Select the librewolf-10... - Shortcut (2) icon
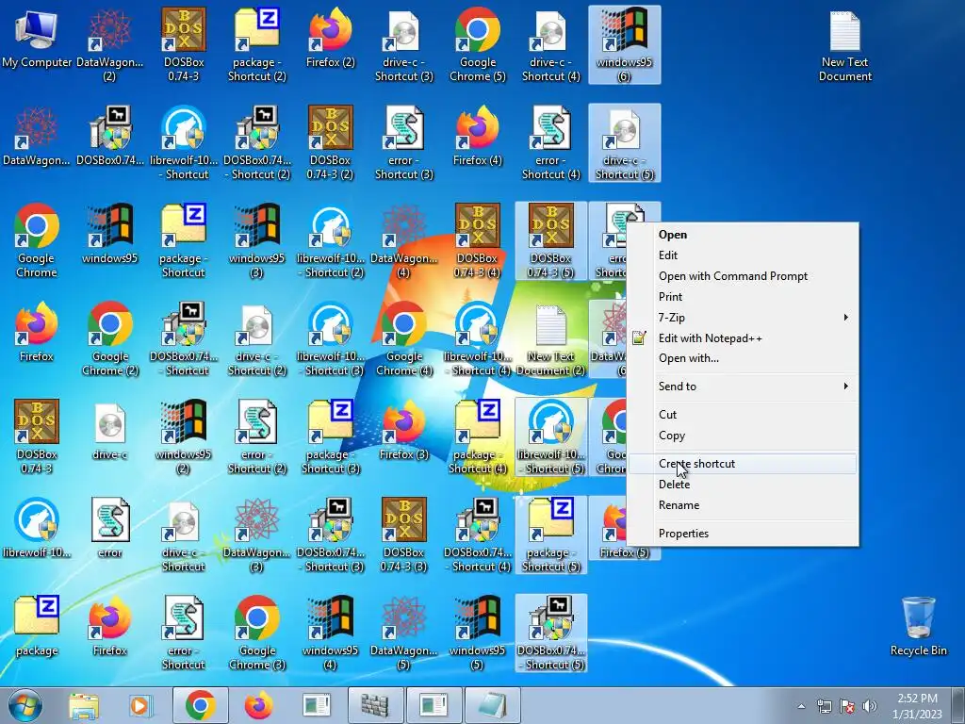The height and width of the screenshot is (724, 965). pos(331,240)
